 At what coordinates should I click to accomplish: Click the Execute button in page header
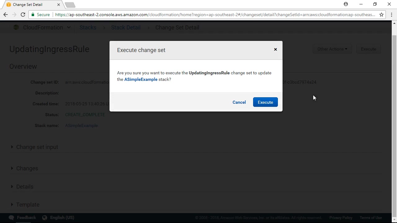(368, 49)
